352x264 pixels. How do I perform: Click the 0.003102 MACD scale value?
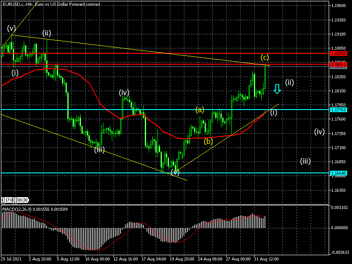pos(339,208)
